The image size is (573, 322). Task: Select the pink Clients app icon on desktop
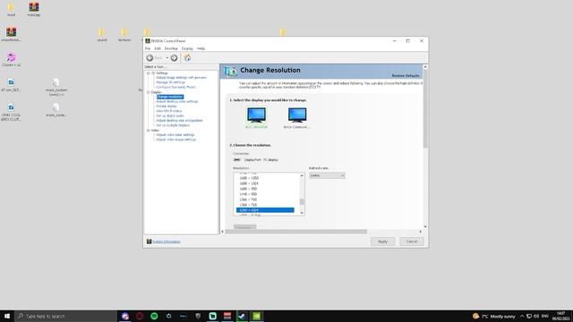pyautogui.click(x=11, y=59)
